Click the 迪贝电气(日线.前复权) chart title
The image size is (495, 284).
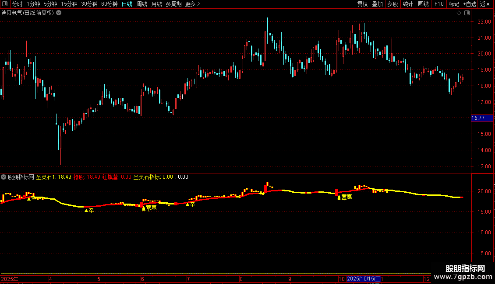pyautogui.click(x=28, y=13)
